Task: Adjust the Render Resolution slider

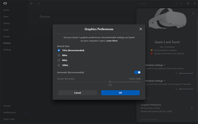Action: 110,82
